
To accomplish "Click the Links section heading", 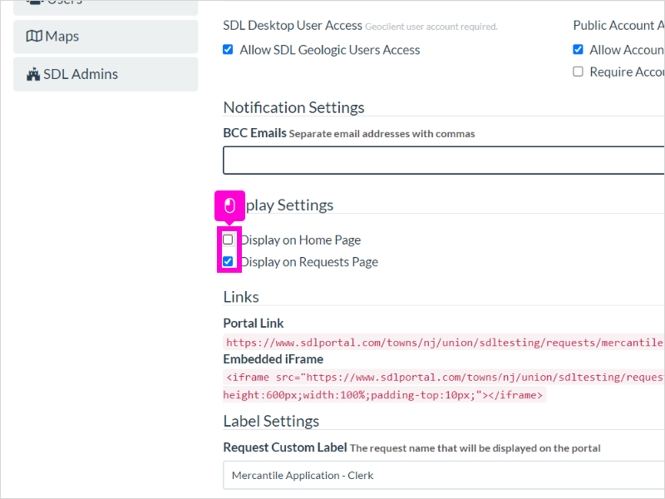I will [241, 297].
